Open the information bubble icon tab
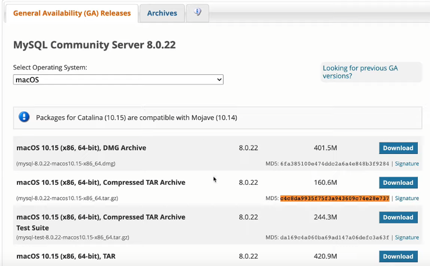Screen dimensions: 430x266 click(197, 13)
